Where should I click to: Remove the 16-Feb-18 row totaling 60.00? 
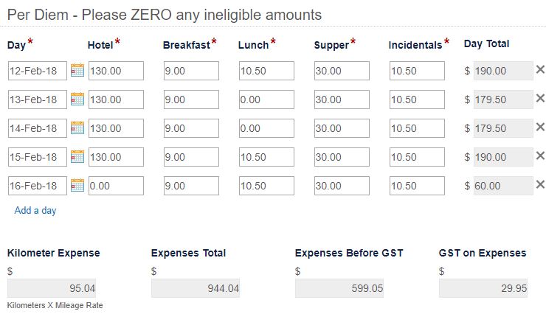[540, 184]
